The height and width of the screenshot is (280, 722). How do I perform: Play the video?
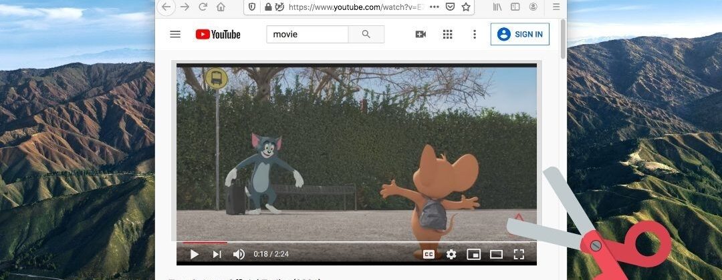pyautogui.click(x=195, y=254)
